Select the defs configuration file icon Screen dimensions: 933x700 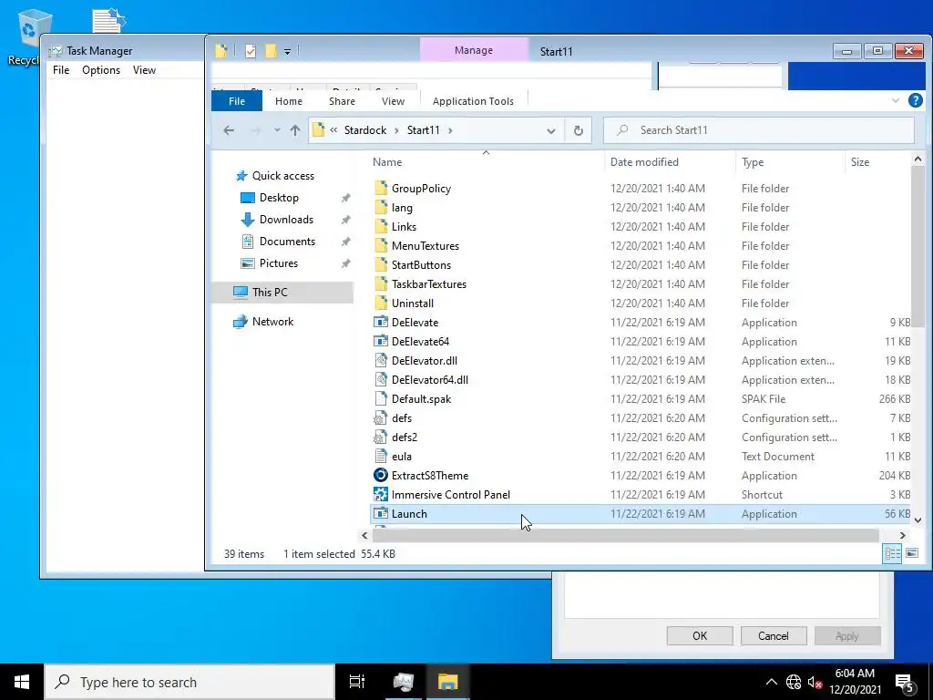[381, 417]
